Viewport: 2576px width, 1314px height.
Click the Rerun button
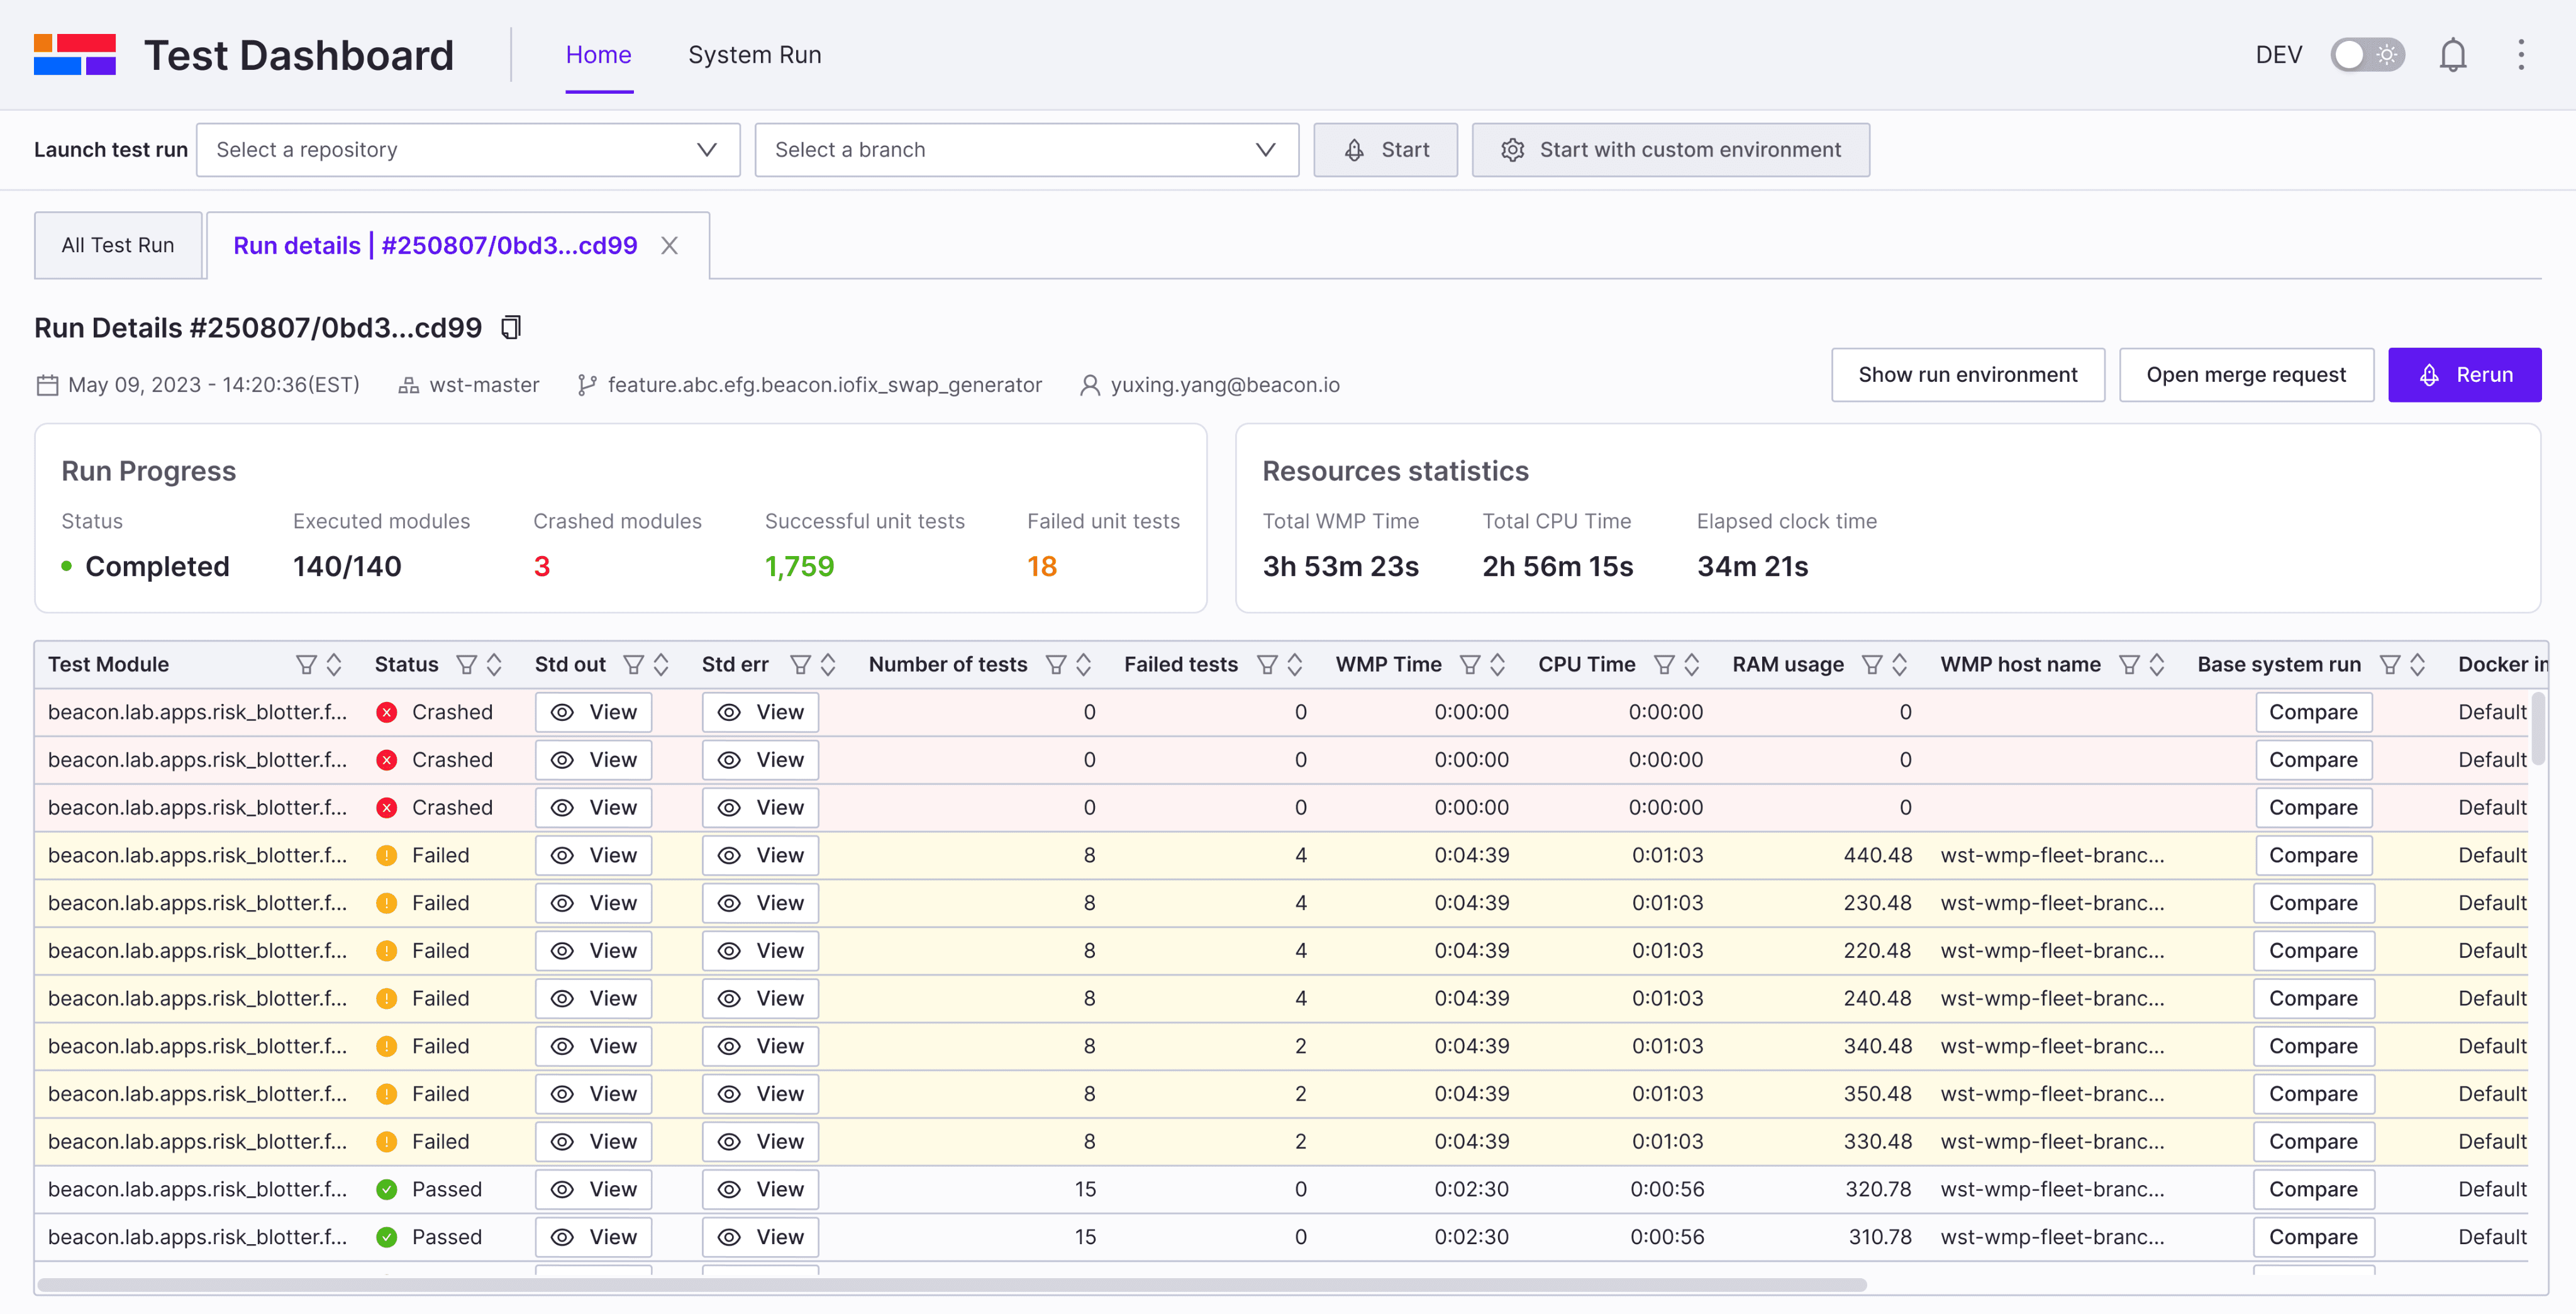pyautogui.click(x=2464, y=375)
